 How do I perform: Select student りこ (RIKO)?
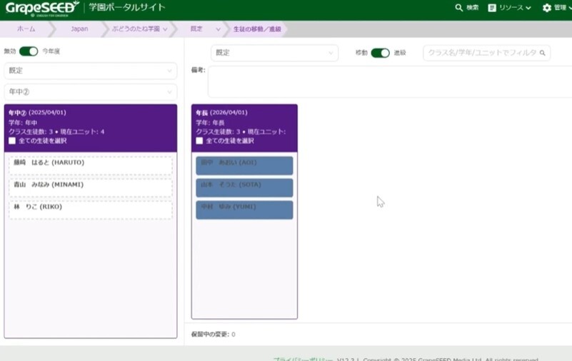click(91, 210)
